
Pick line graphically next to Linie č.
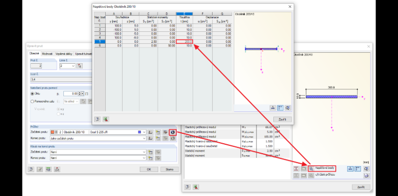click(80, 66)
